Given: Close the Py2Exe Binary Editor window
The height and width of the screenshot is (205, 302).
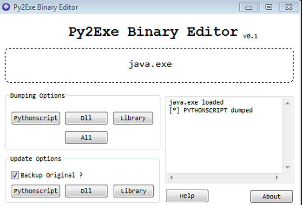Looking at the screenshot, I should click(x=289, y=7).
